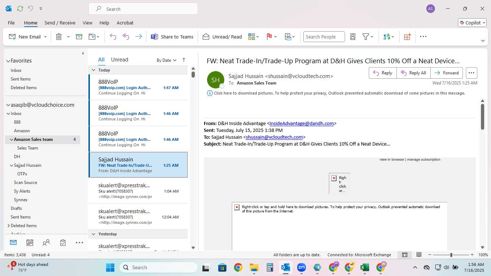This screenshot has width=491, height=276.
Task: Open Excel from the taskbar
Action: [364, 267]
